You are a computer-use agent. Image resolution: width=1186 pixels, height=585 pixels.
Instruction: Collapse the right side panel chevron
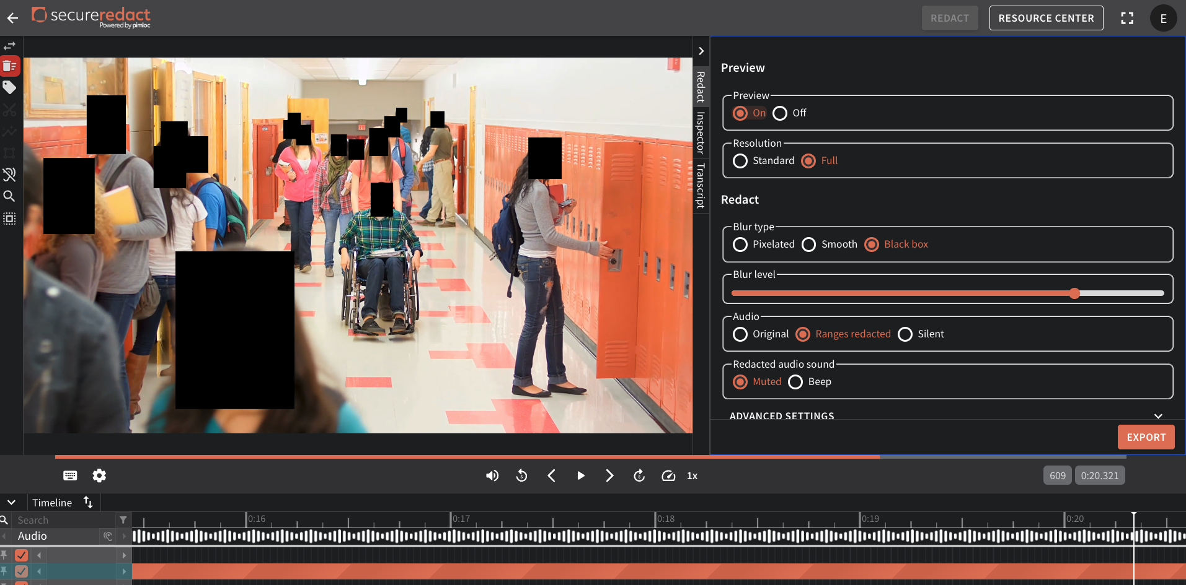[701, 51]
